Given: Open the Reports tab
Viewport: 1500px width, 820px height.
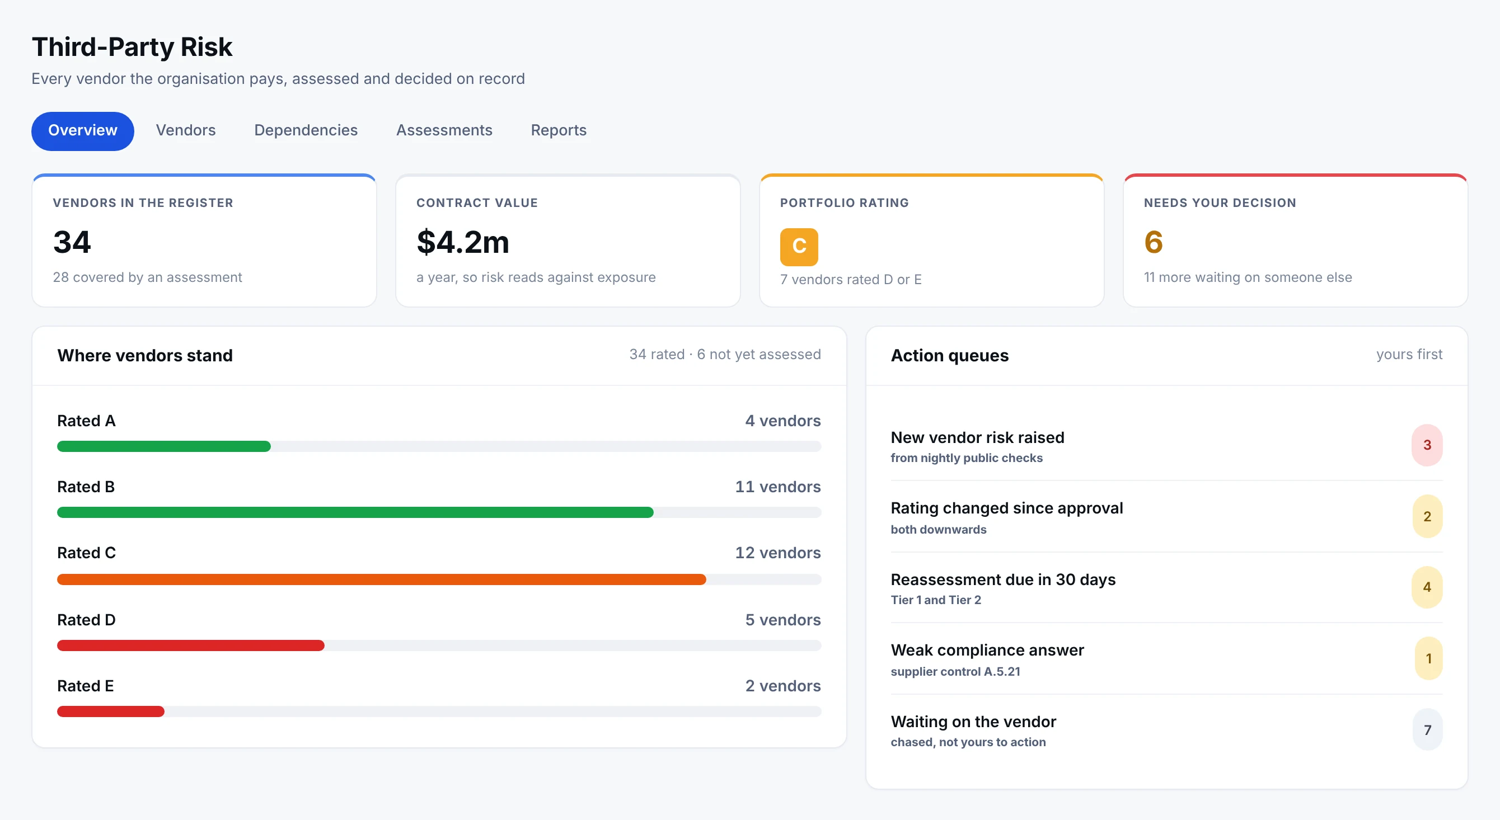Looking at the screenshot, I should [559, 130].
